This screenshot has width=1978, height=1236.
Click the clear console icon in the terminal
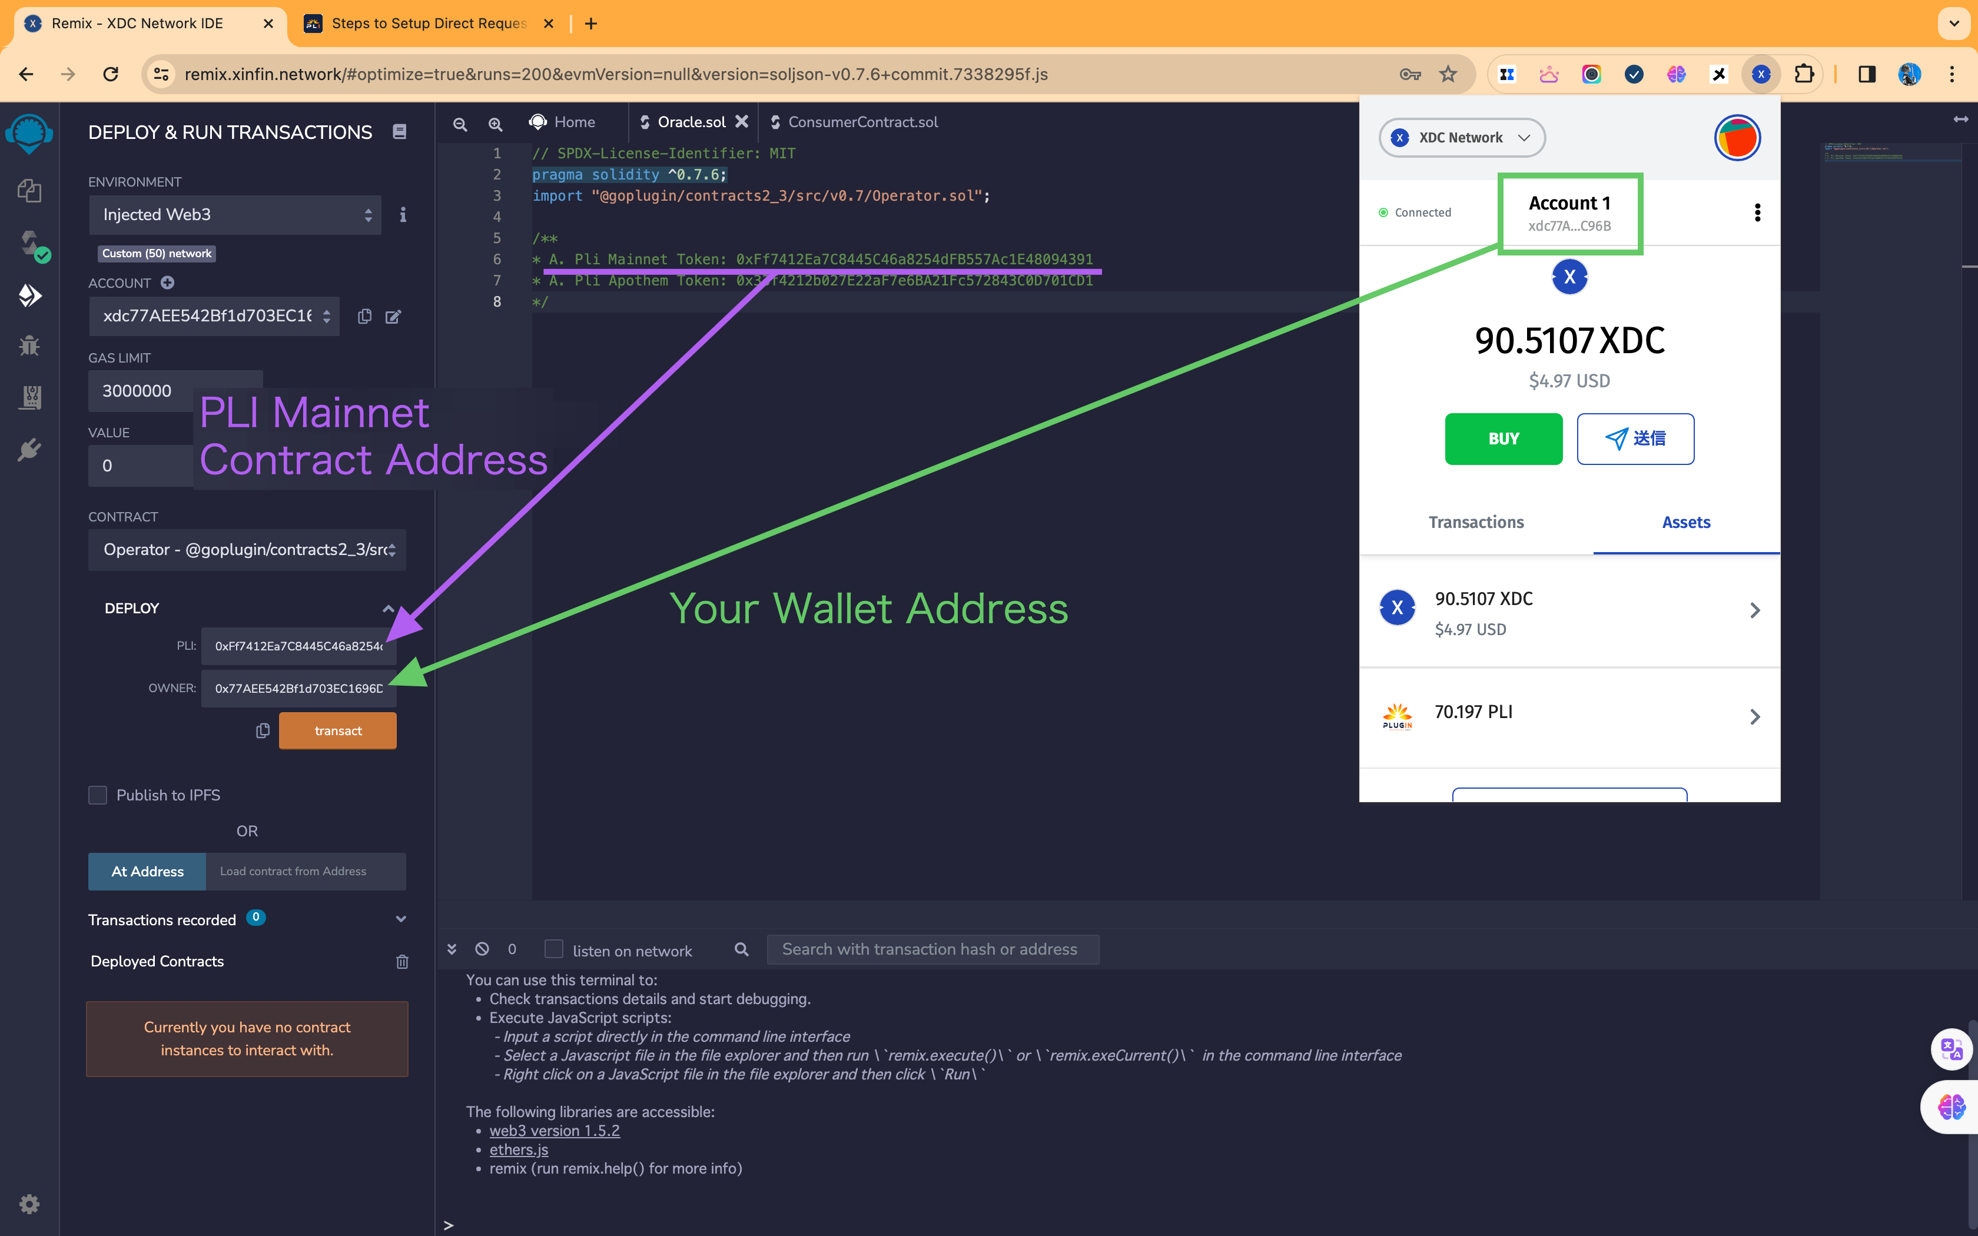tap(482, 949)
